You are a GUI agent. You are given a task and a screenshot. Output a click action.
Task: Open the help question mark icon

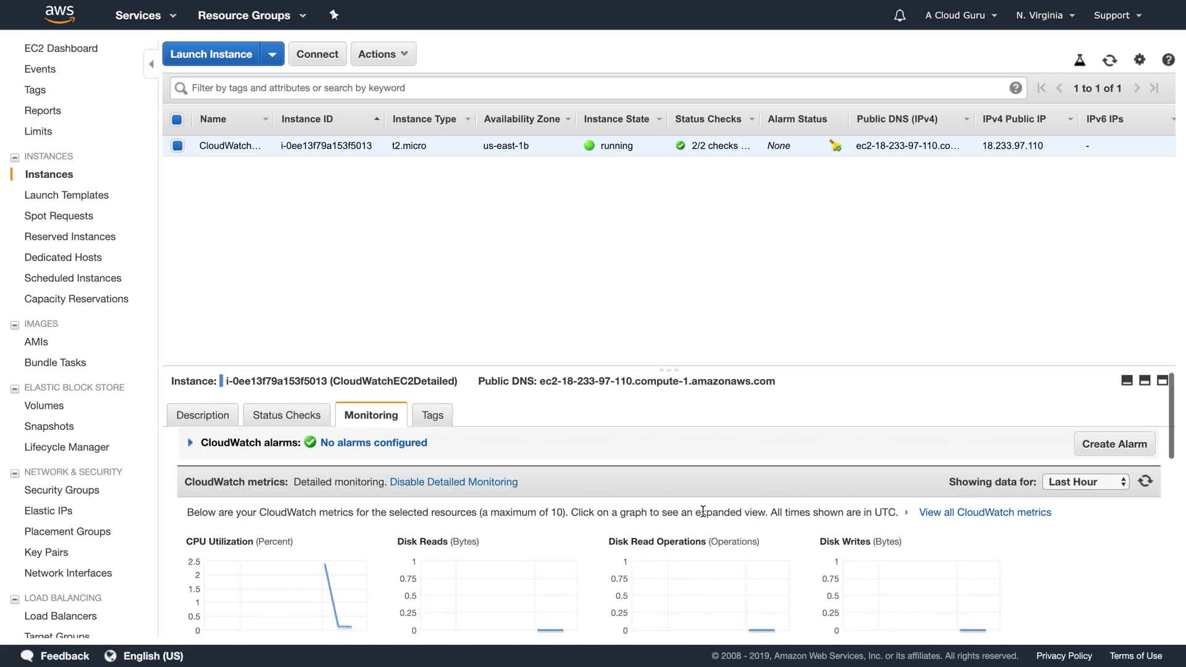(x=1168, y=60)
